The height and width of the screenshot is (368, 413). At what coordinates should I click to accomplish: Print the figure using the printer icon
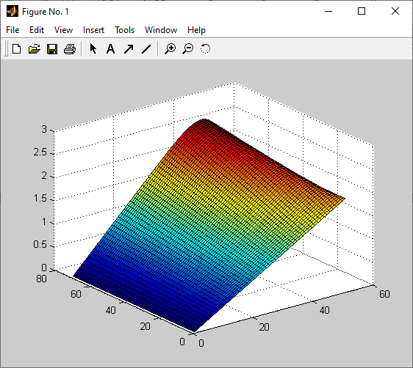click(70, 49)
